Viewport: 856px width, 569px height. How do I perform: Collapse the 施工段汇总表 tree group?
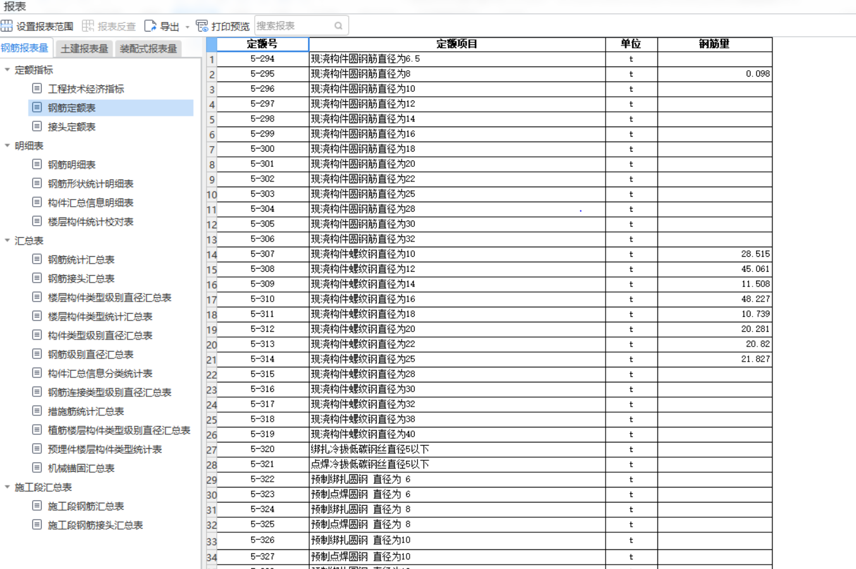[7, 487]
